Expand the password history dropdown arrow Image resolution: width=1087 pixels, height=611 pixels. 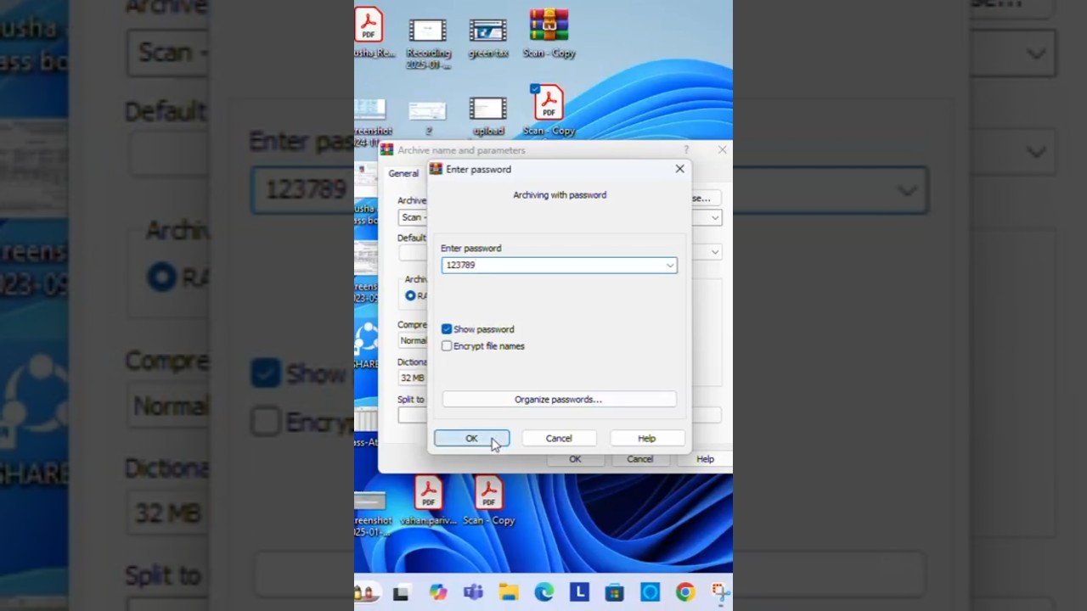point(669,266)
